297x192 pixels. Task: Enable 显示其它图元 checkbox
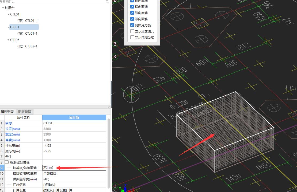click(x=132, y=31)
